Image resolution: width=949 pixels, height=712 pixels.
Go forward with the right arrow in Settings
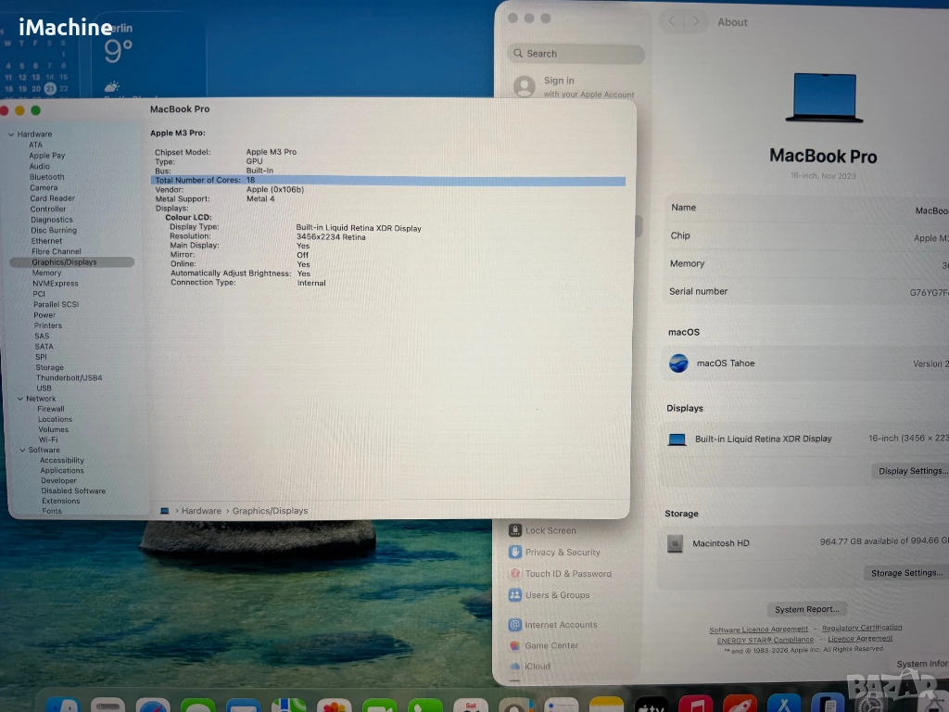(x=696, y=22)
